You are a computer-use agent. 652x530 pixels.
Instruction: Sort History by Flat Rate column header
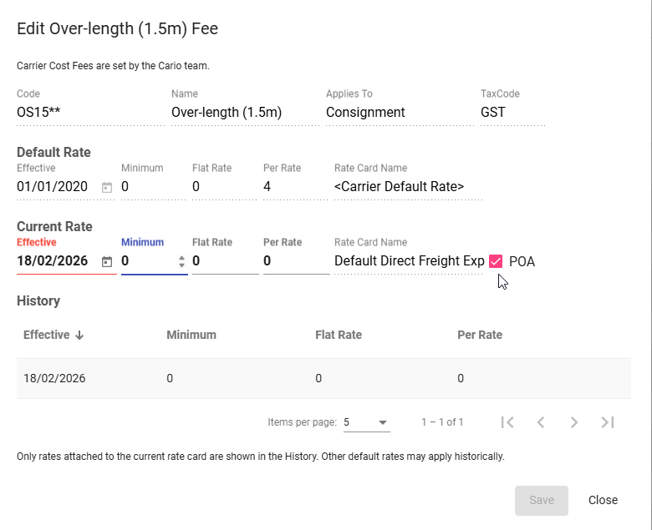point(339,336)
